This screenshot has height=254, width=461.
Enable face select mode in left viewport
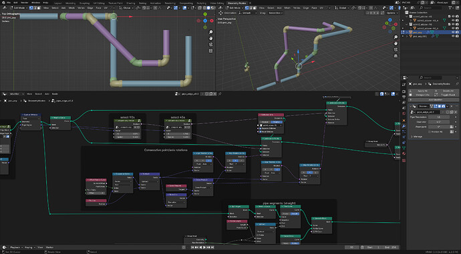pyautogui.click(x=38, y=8)
